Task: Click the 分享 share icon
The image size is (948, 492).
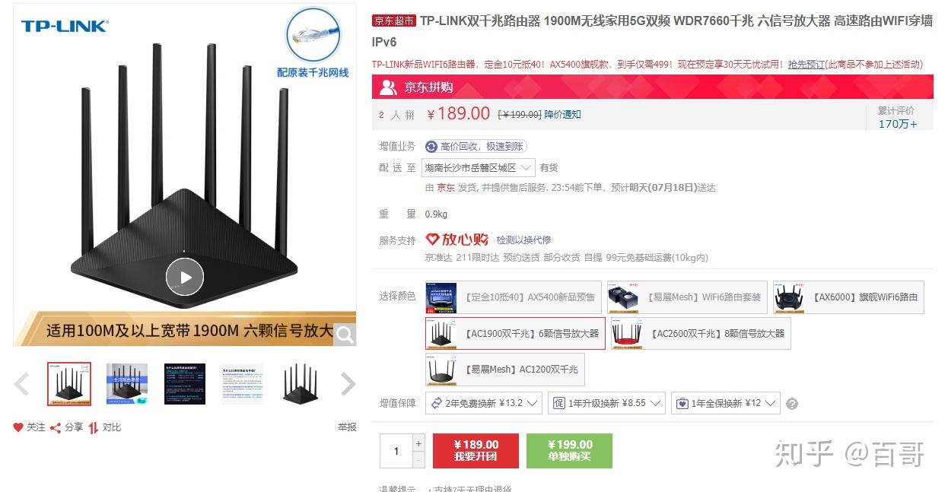Action: point(56,427)
